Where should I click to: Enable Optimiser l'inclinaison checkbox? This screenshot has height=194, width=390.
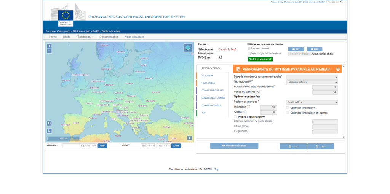(x=288, y=108)
